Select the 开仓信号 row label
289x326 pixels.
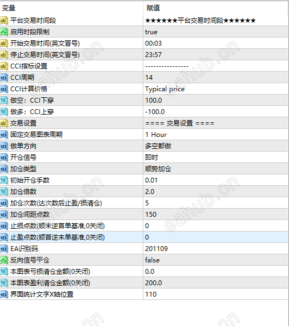coord(23,158)
